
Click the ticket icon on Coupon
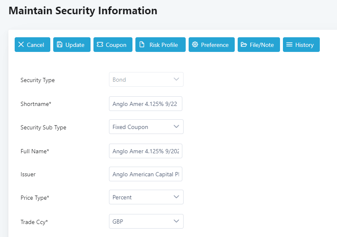point(100,44)
